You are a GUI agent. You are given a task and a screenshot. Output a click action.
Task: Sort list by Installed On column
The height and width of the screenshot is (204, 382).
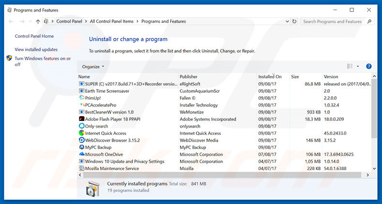click(x=270, y=76)
